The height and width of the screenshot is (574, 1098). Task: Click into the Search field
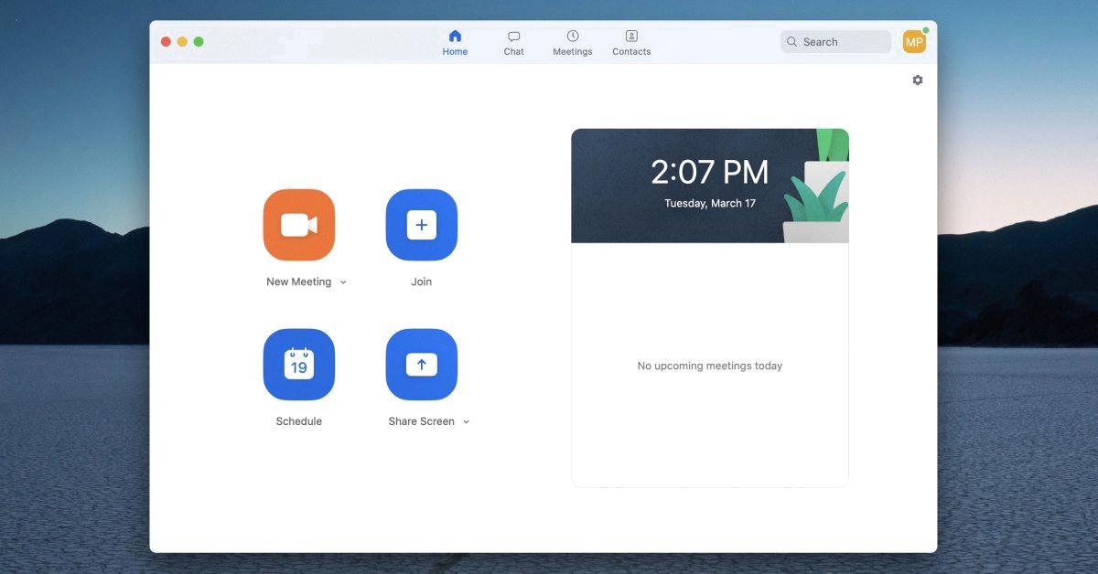(x=835, y=42)
